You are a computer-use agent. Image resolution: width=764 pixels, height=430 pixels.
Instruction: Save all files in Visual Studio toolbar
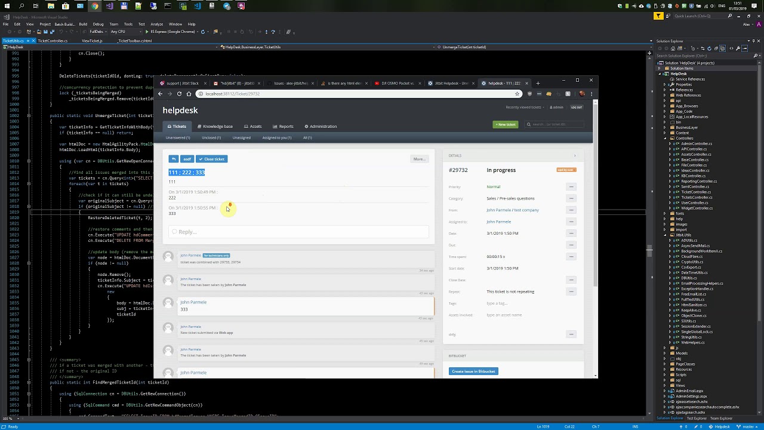click(x=52, y=32)
